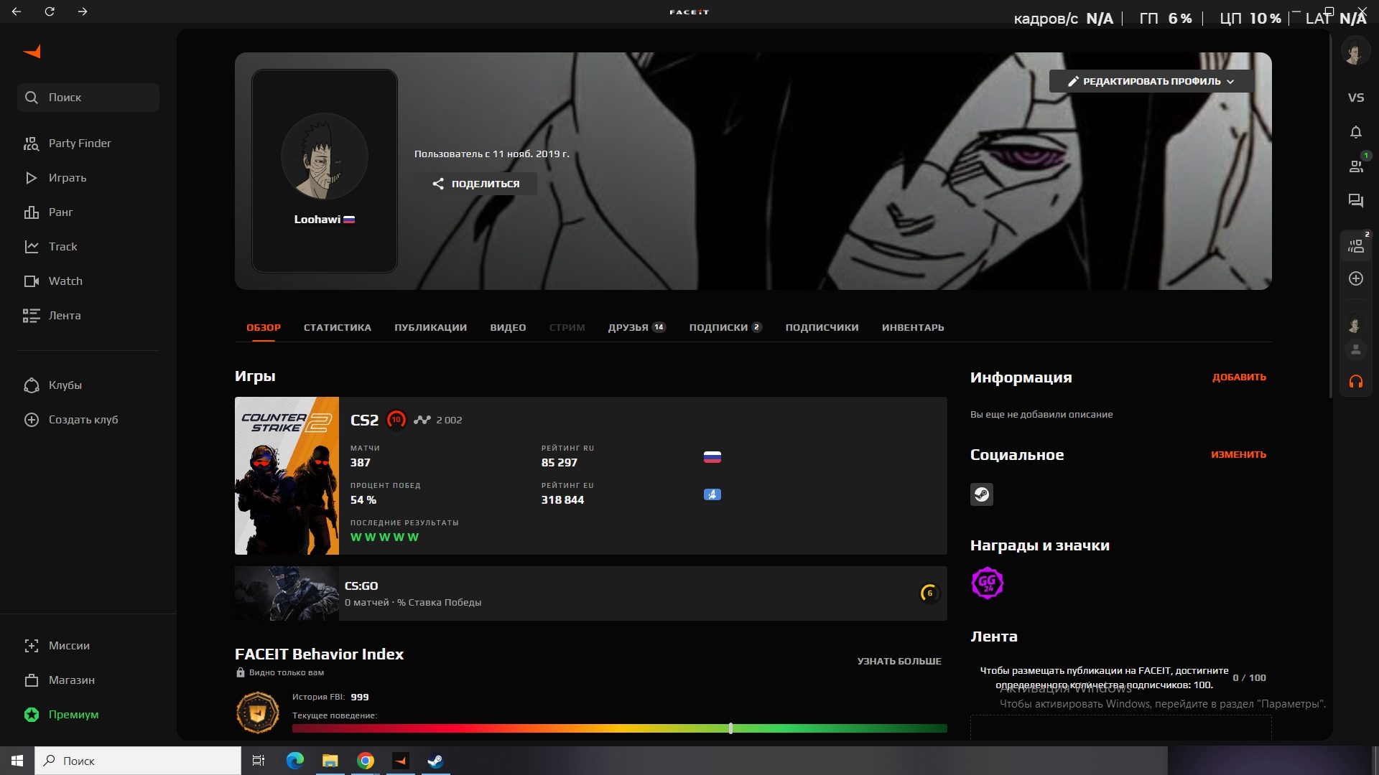Viewport: 1379px width, 775px height.
Task: Click Добавить link next to Информация
Action: tap(1238, 377)
